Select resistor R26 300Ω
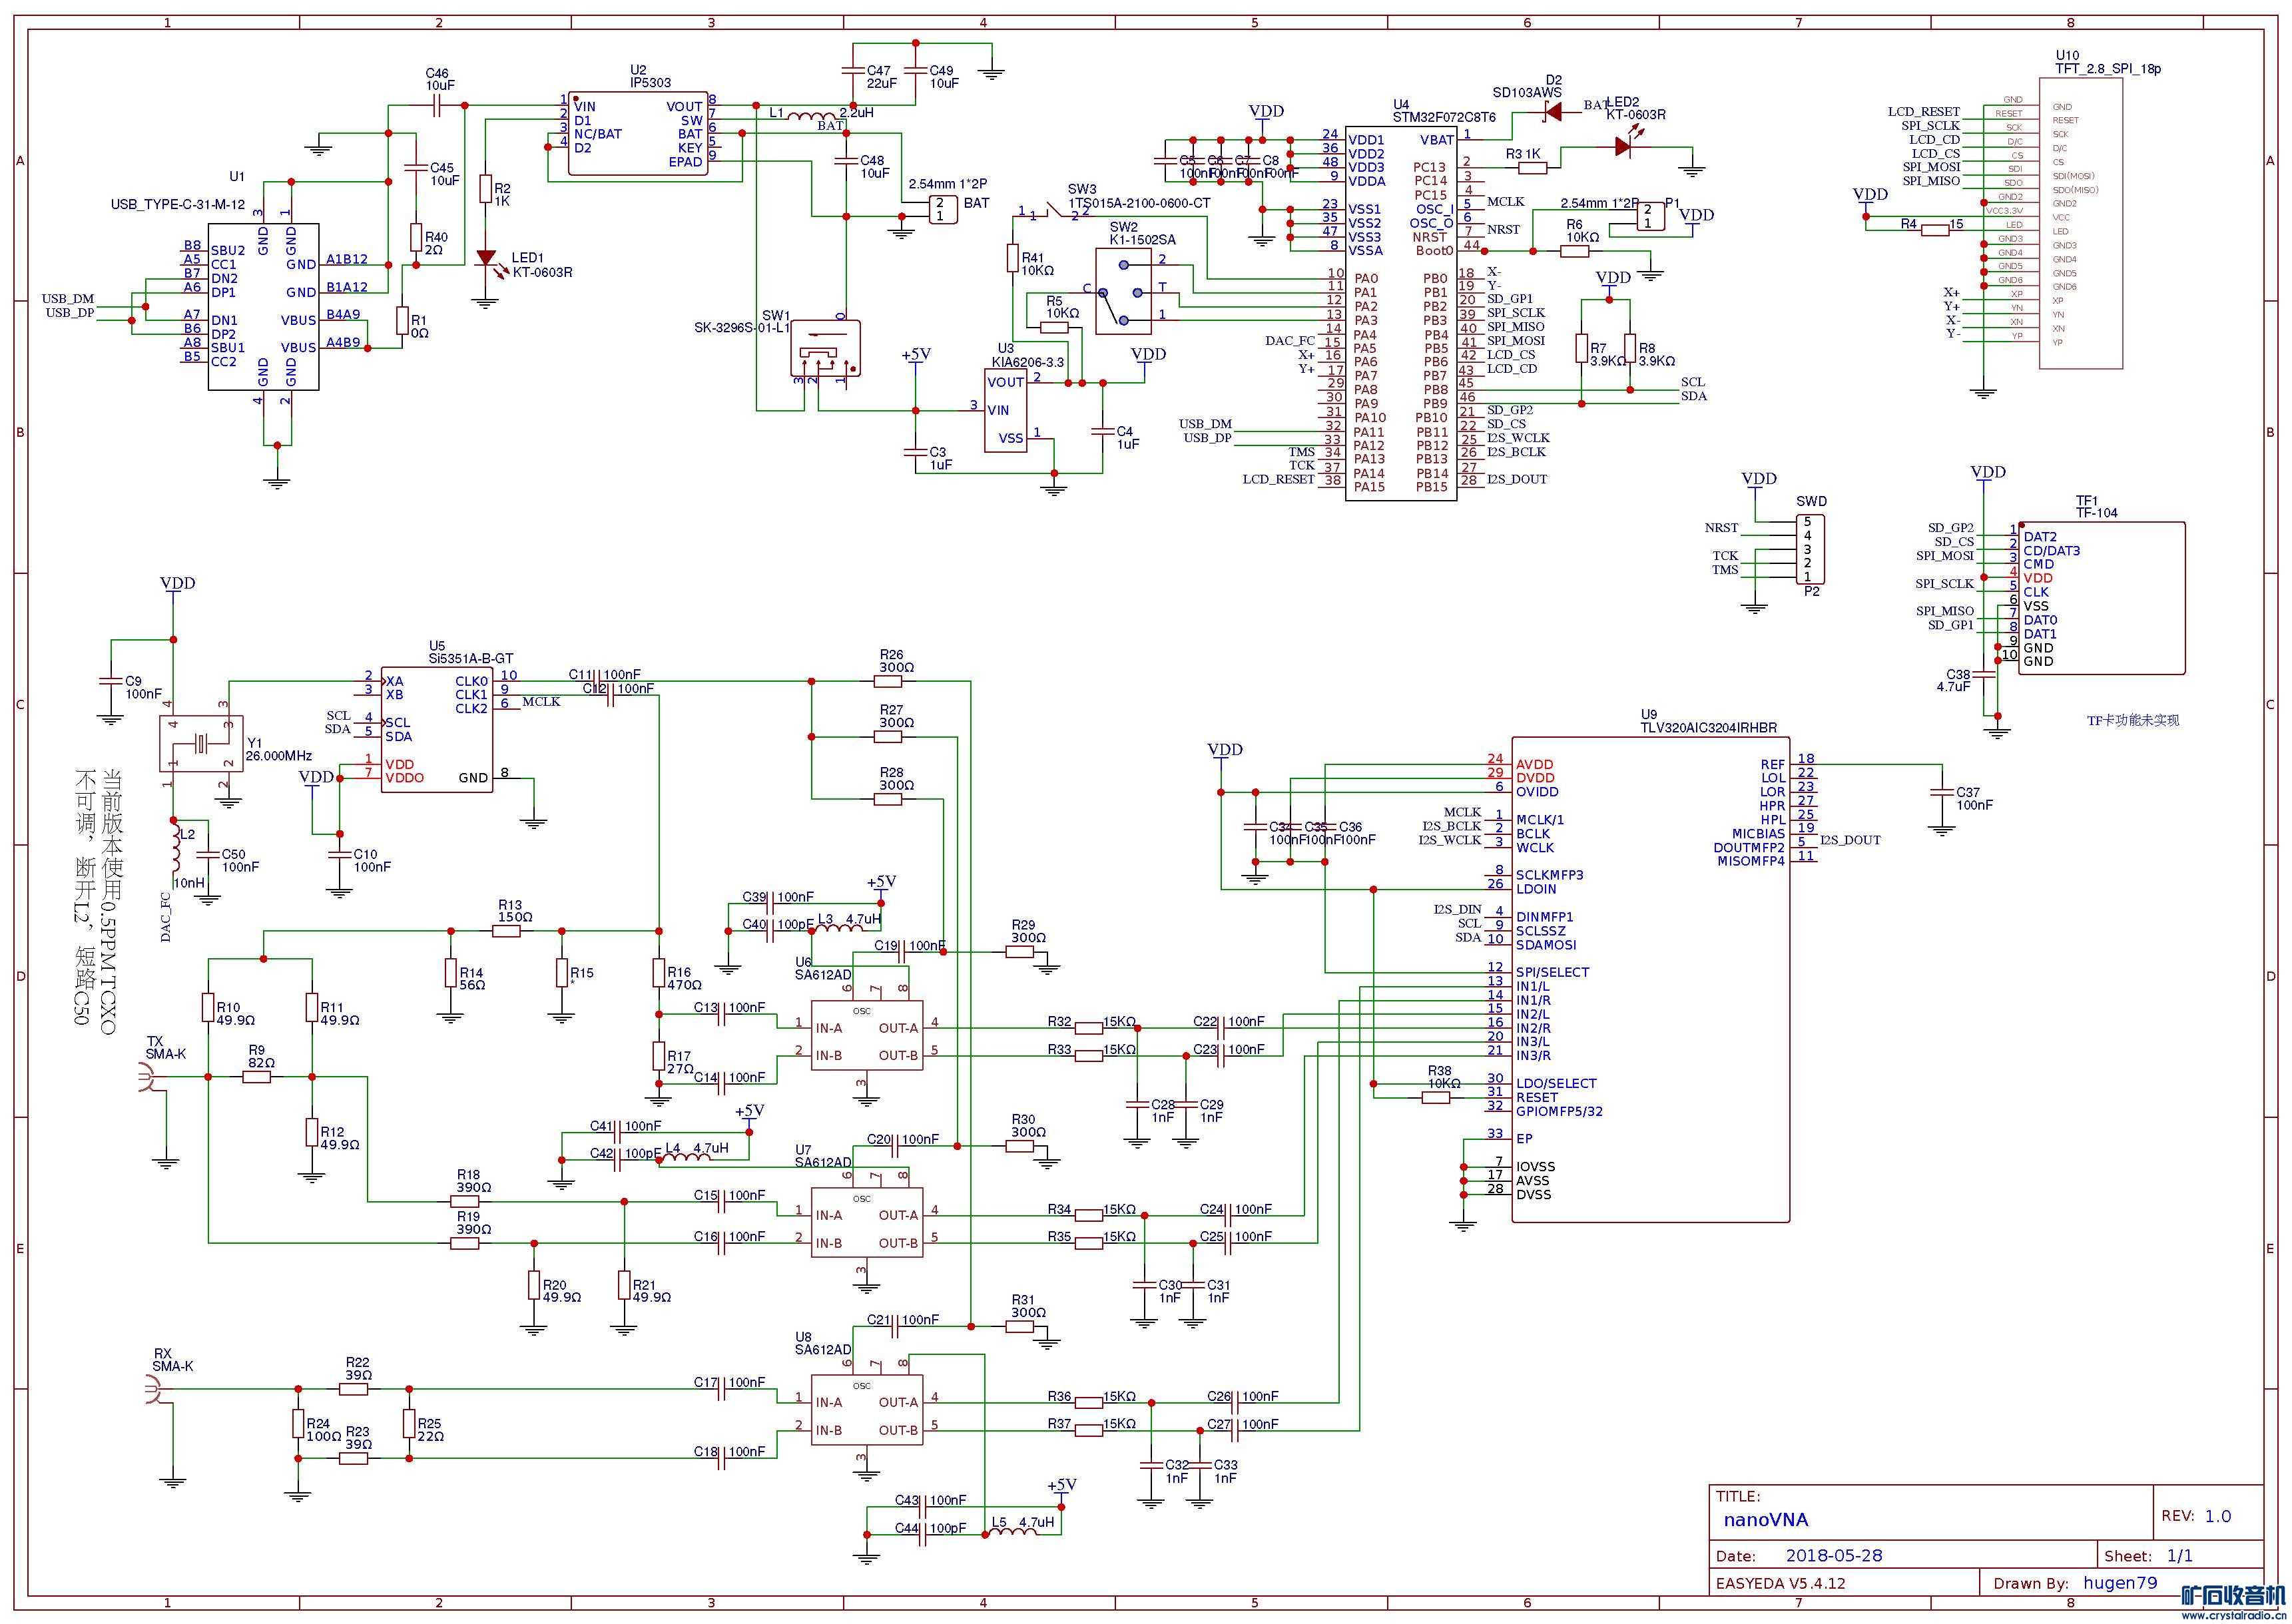 point(888,681)
